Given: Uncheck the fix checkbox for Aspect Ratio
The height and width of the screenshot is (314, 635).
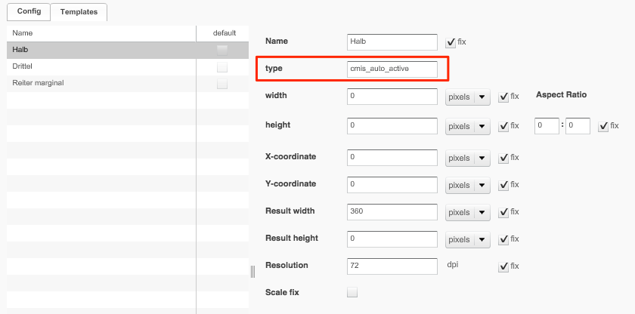Looking at the screenshot, I should (603, 127).
